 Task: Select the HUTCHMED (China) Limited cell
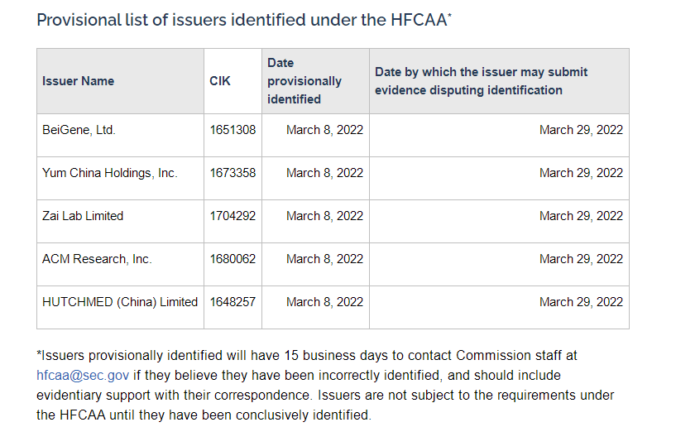120,302
